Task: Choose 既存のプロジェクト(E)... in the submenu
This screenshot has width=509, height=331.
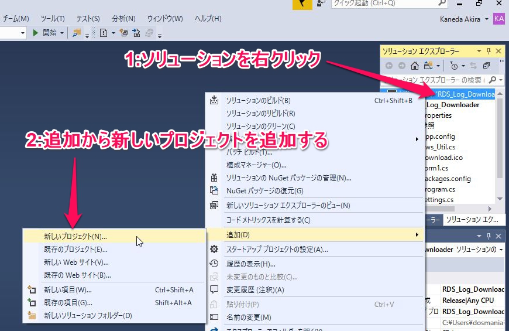Action: pyautogui.click(x=75, y=249)
